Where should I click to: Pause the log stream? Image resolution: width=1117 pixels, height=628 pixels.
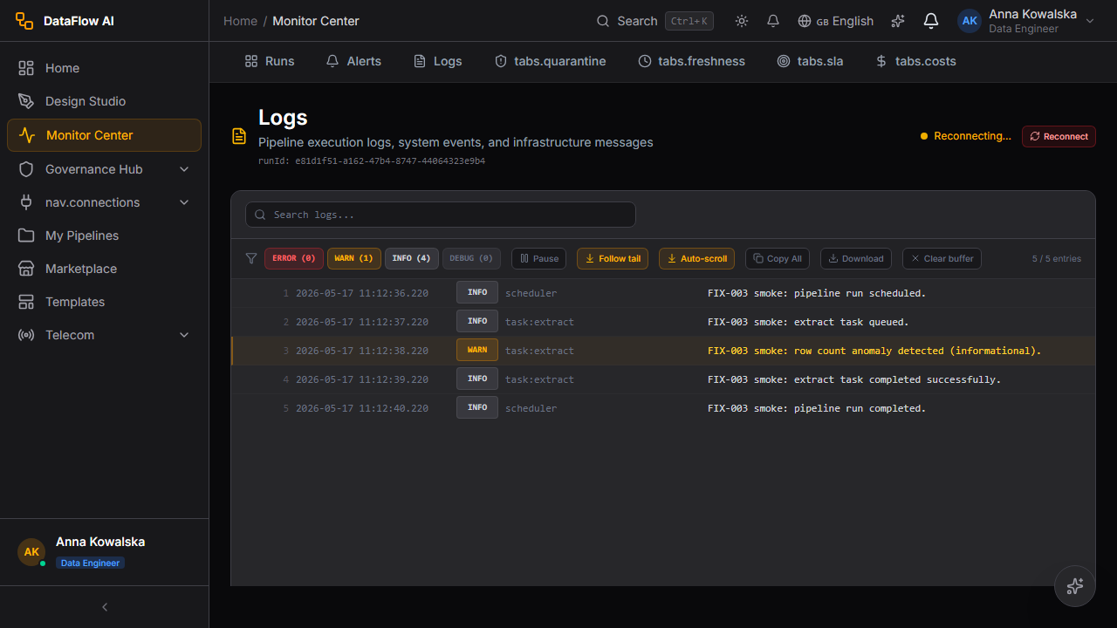point(539,258)
